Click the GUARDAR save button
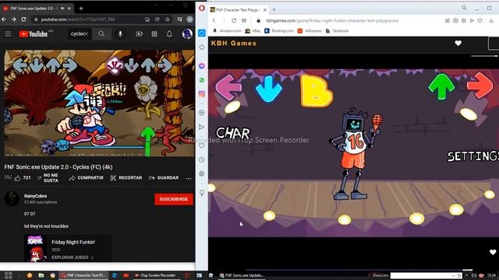Screen dimensions: 499x280 [x=164, y=178]
